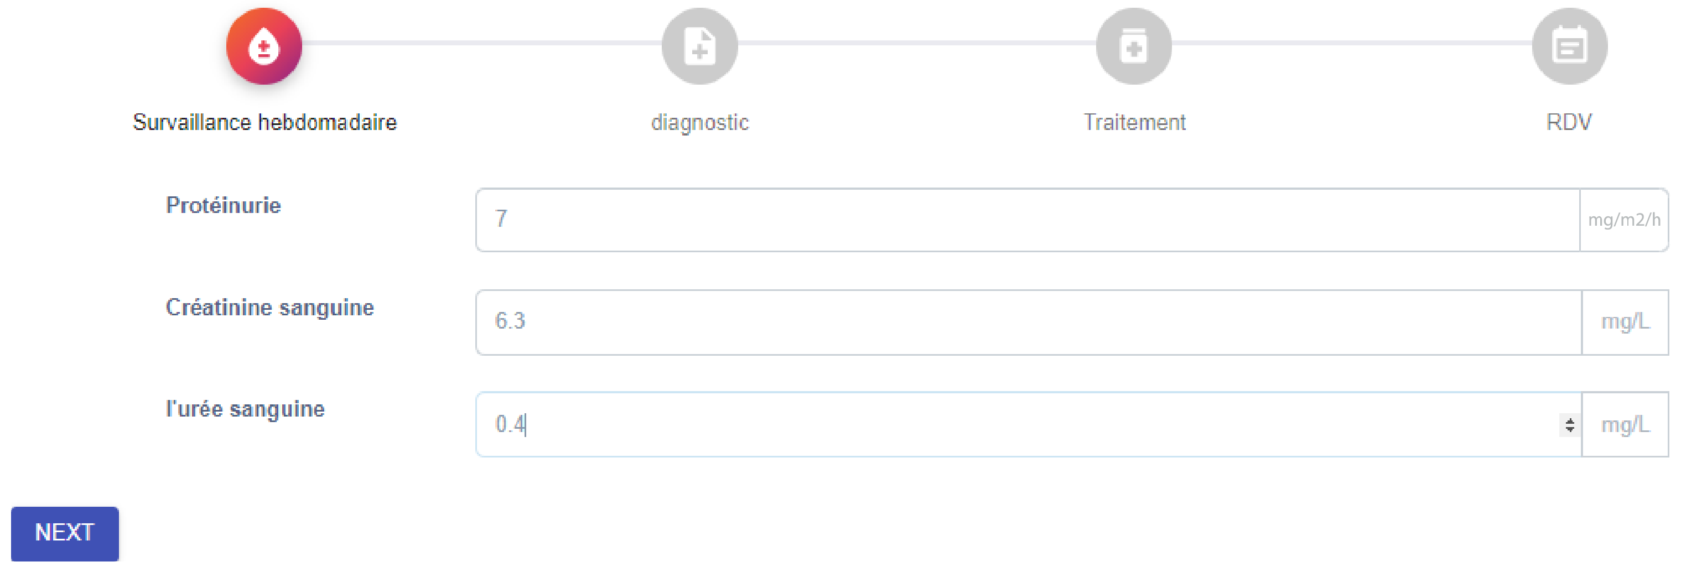
Task: Click the Créatinine sanguine field label
Action: 269,307
